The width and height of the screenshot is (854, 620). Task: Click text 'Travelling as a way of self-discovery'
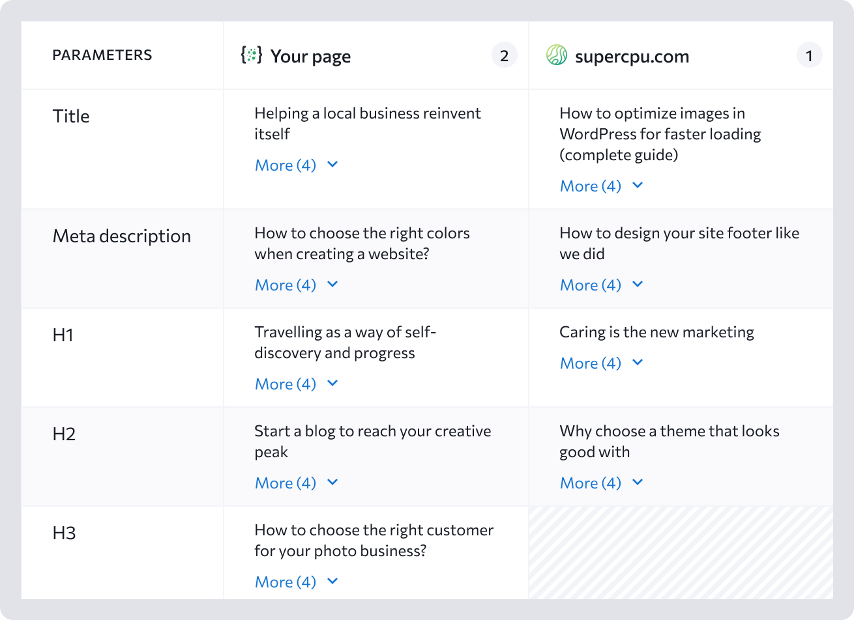tap(346, 343)
